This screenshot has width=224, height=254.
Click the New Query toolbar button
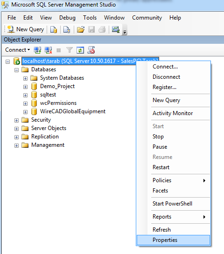[26, 29]
